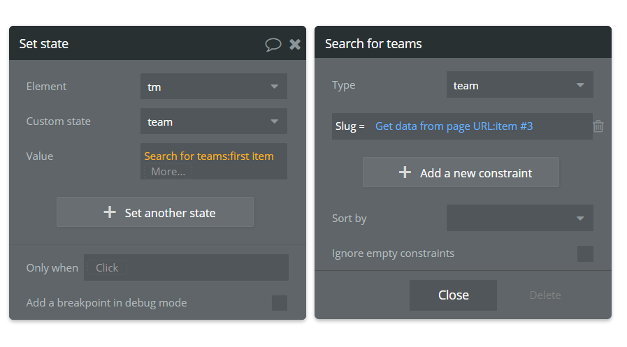This screenshot has width=627, height=347.
Task: Click the Set state panel title bar
Action: (x=140, y=44)
